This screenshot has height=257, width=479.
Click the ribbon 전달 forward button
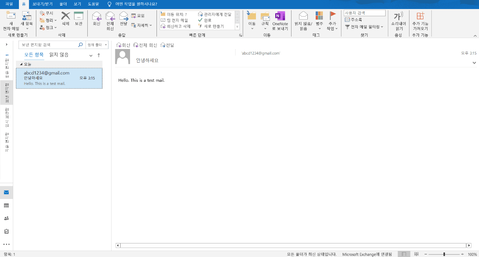[x=124, y=19]
